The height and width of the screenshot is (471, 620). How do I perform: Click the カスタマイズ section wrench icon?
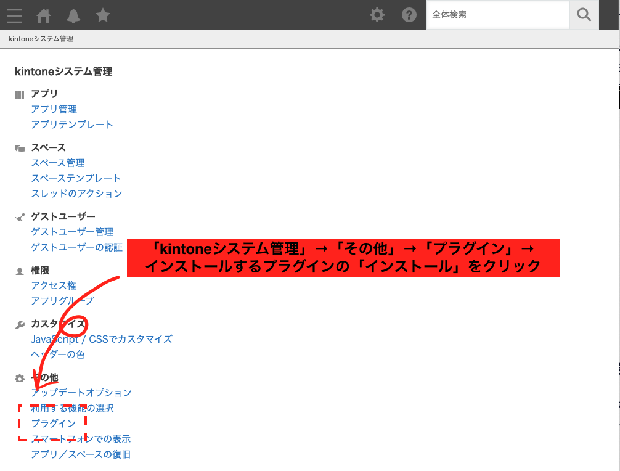pos(19,325)
